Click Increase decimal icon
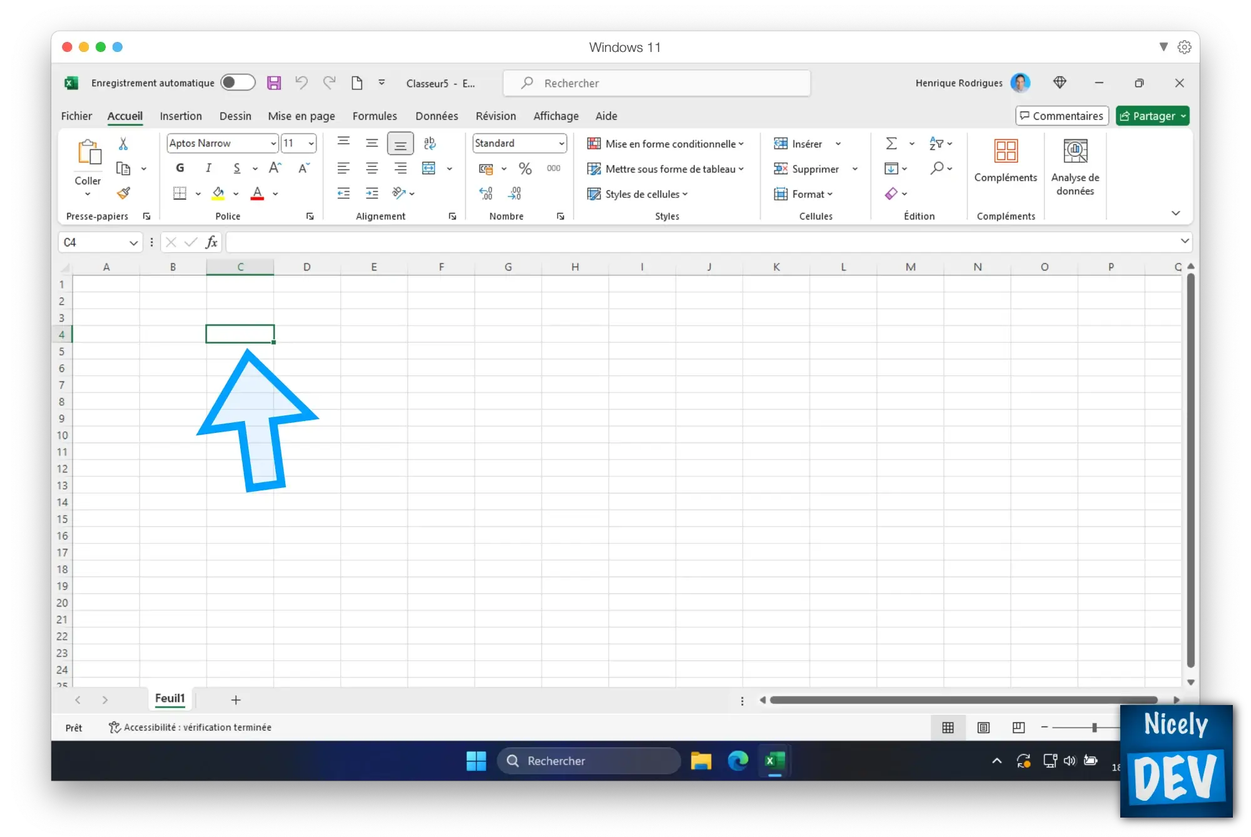The width and height of the screenshot is (1251, 837). point(486,193)
